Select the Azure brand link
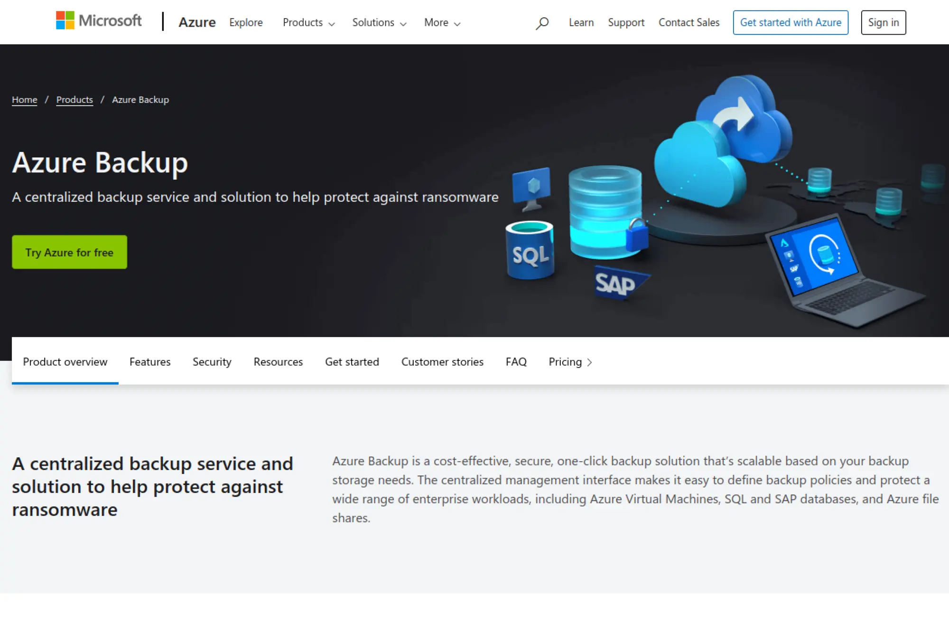 click(197, 22)
